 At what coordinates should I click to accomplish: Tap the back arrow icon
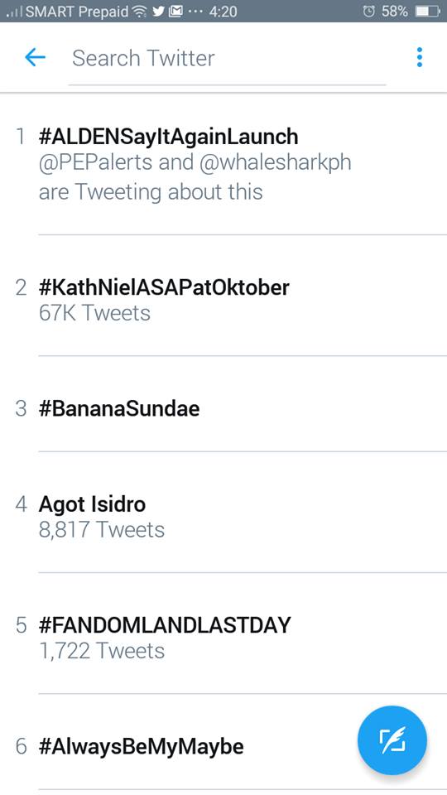coord(35,58)
